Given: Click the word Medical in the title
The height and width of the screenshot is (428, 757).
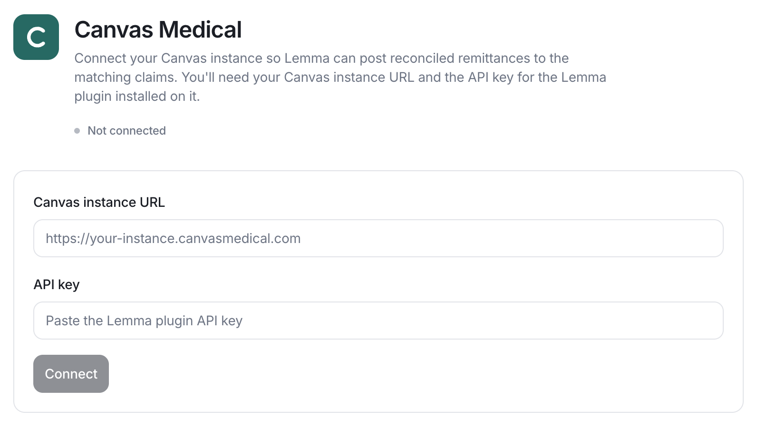Looking at the screenshot, I should click(200, 29).
